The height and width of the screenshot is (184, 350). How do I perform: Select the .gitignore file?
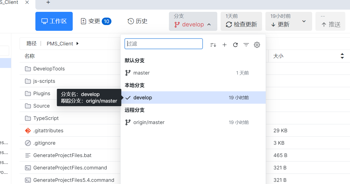(44, 143)
